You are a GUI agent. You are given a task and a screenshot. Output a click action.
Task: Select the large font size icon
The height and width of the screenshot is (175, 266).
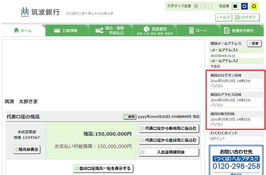[210, 6]
